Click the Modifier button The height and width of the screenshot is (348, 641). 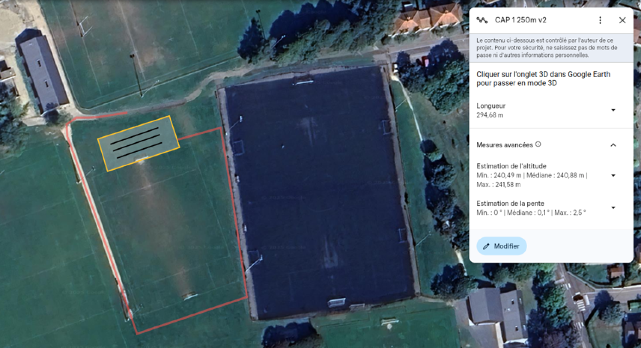pos(502,246)
